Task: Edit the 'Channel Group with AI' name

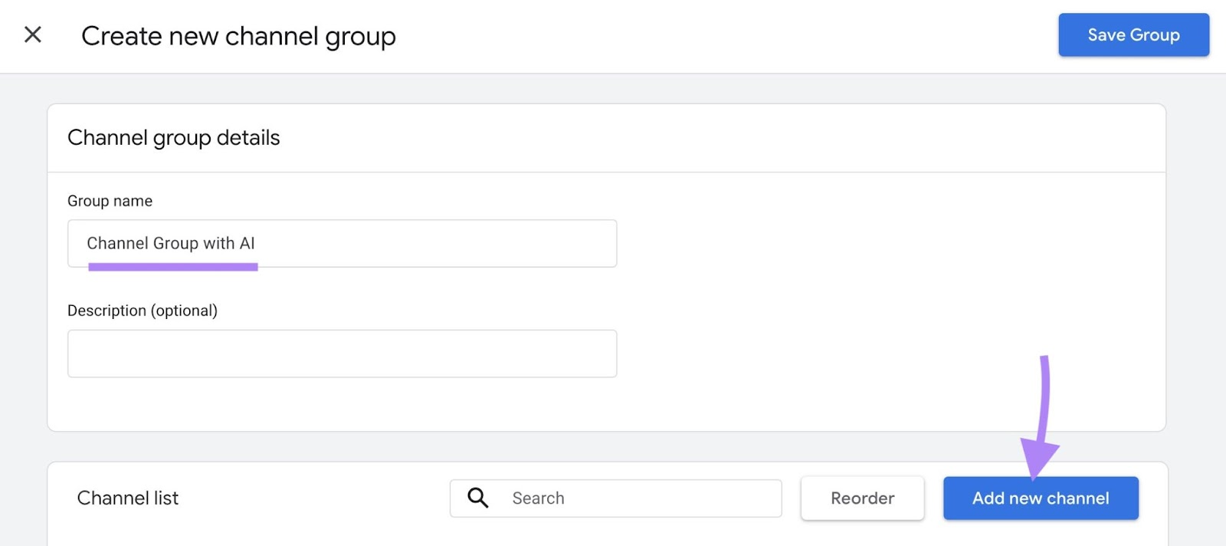Action: click(x=342, y=243)
